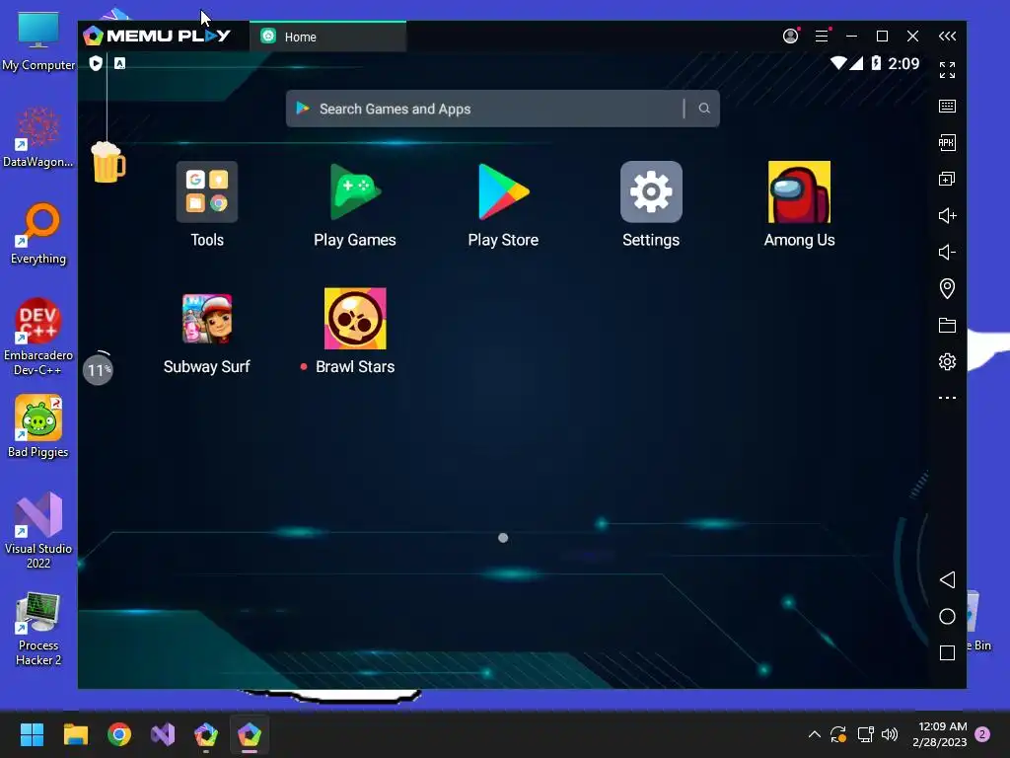Open the keyboard mapping tool
The image size is (1010, 758).
947,106
